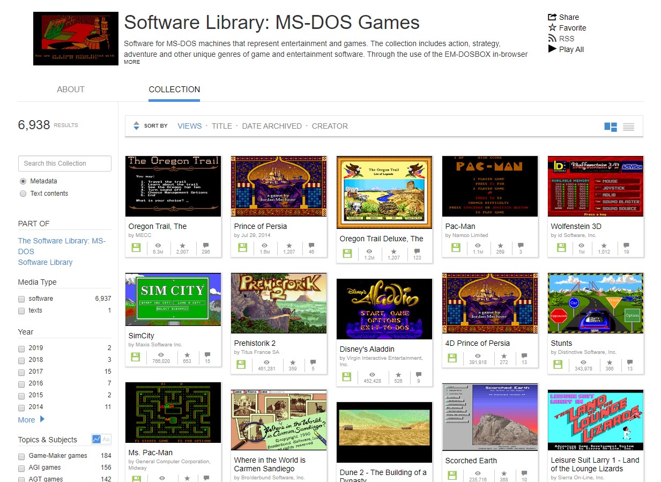The image size is (661, 482).
Task: Open the RSS feed icon
Action: 552,39
